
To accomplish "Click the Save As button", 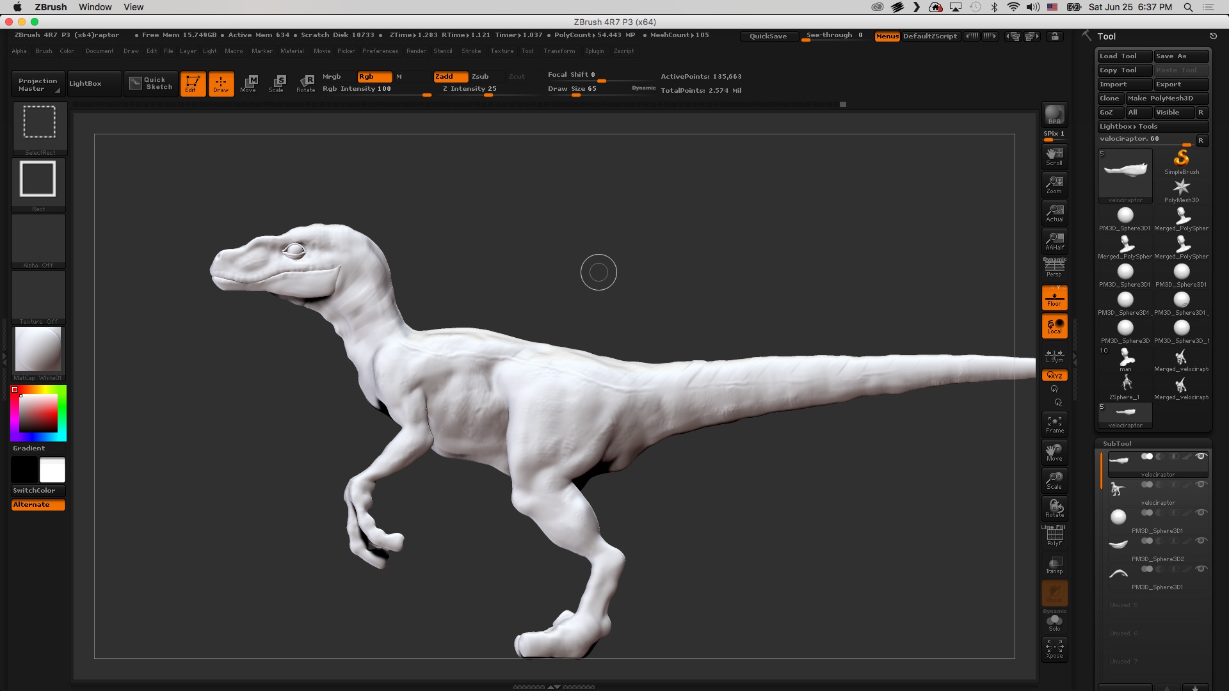I will 1181,56.
